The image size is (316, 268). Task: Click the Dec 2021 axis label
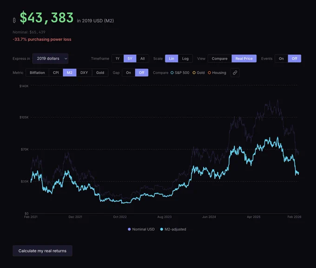click(75, 217)
